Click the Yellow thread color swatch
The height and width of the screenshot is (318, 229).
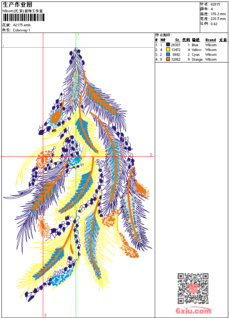168,50
